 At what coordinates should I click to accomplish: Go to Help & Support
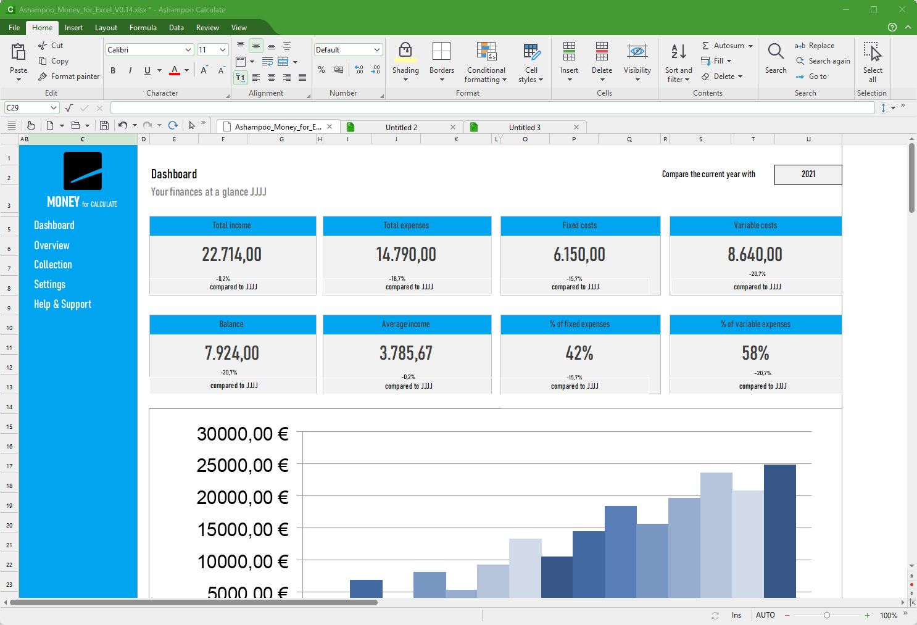pos(62,304)
